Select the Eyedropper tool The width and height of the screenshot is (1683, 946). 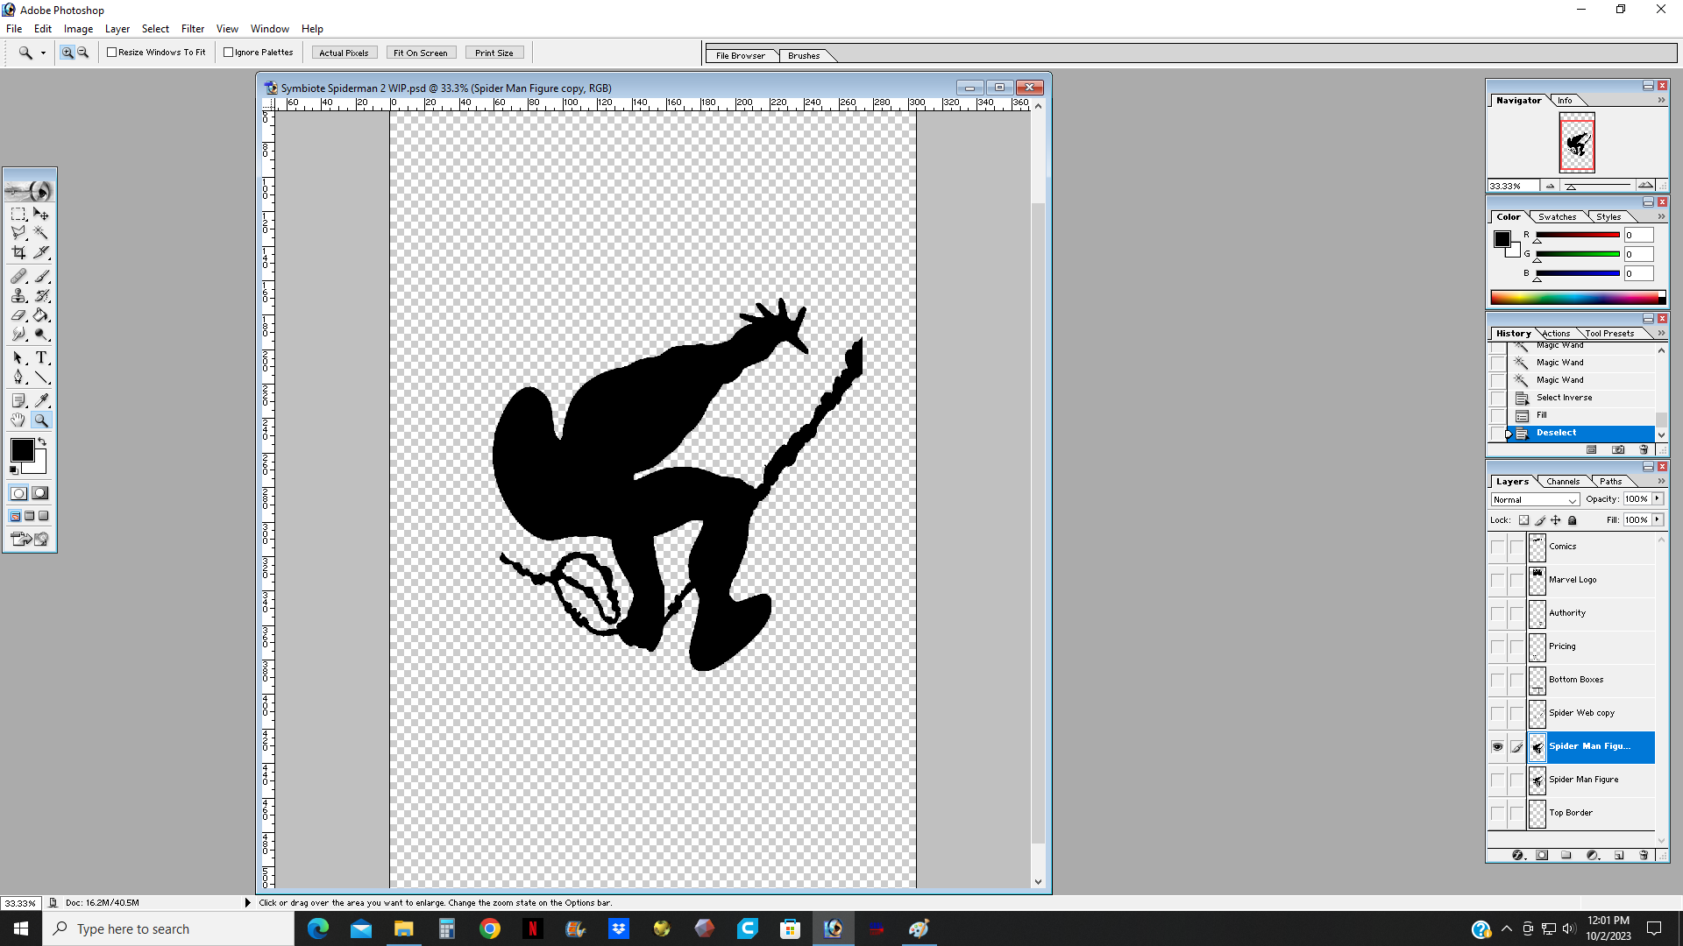click(x=41, y=400)
